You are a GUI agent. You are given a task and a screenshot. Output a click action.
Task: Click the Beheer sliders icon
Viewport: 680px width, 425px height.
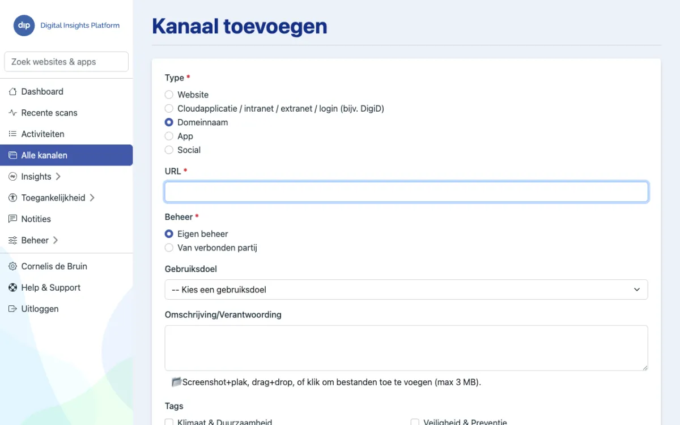tap(12, 240)
